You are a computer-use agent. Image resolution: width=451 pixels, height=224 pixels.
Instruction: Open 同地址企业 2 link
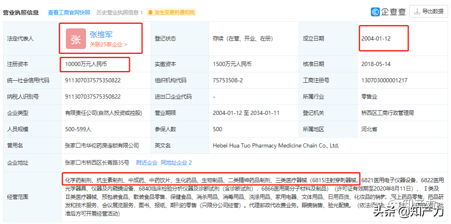click(x=176, y=163)
